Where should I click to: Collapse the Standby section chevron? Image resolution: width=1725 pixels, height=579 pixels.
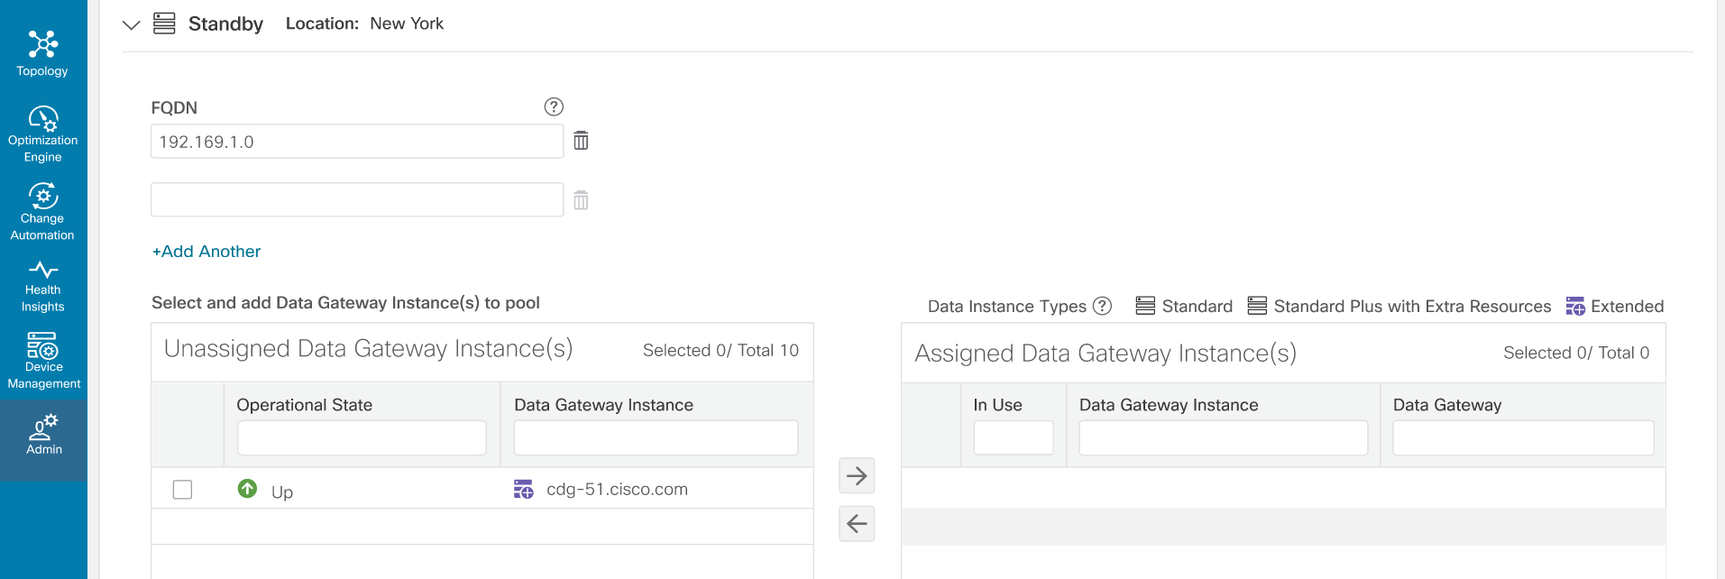tap(132, 24)
